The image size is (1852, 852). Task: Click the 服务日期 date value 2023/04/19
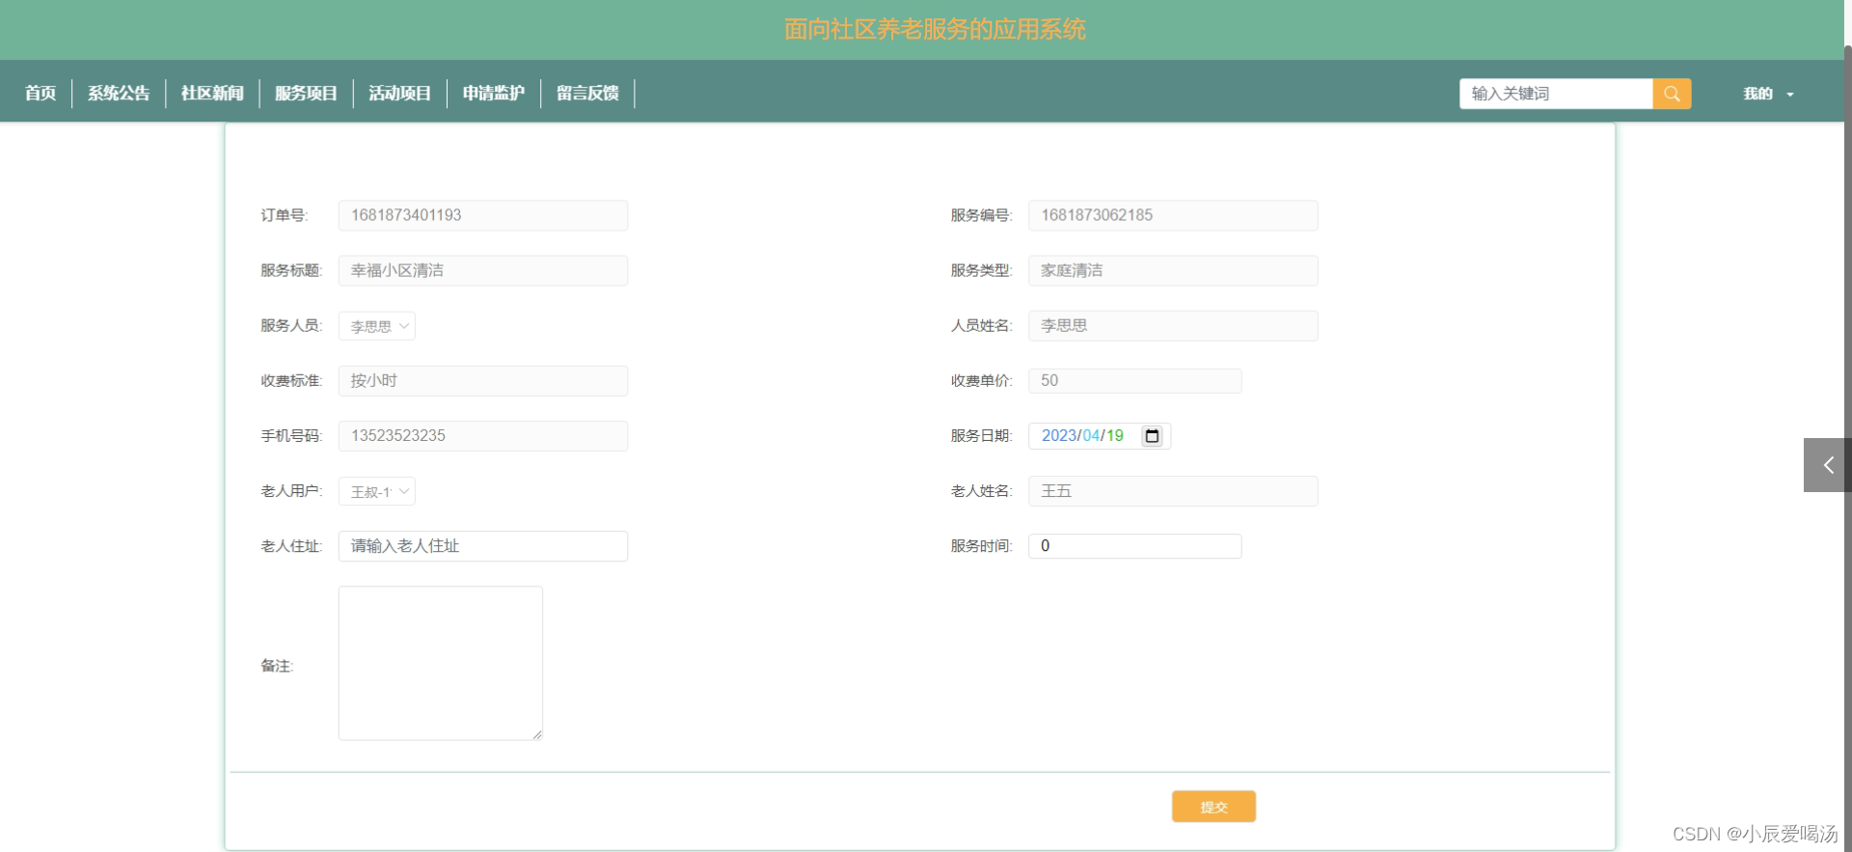1082,436
